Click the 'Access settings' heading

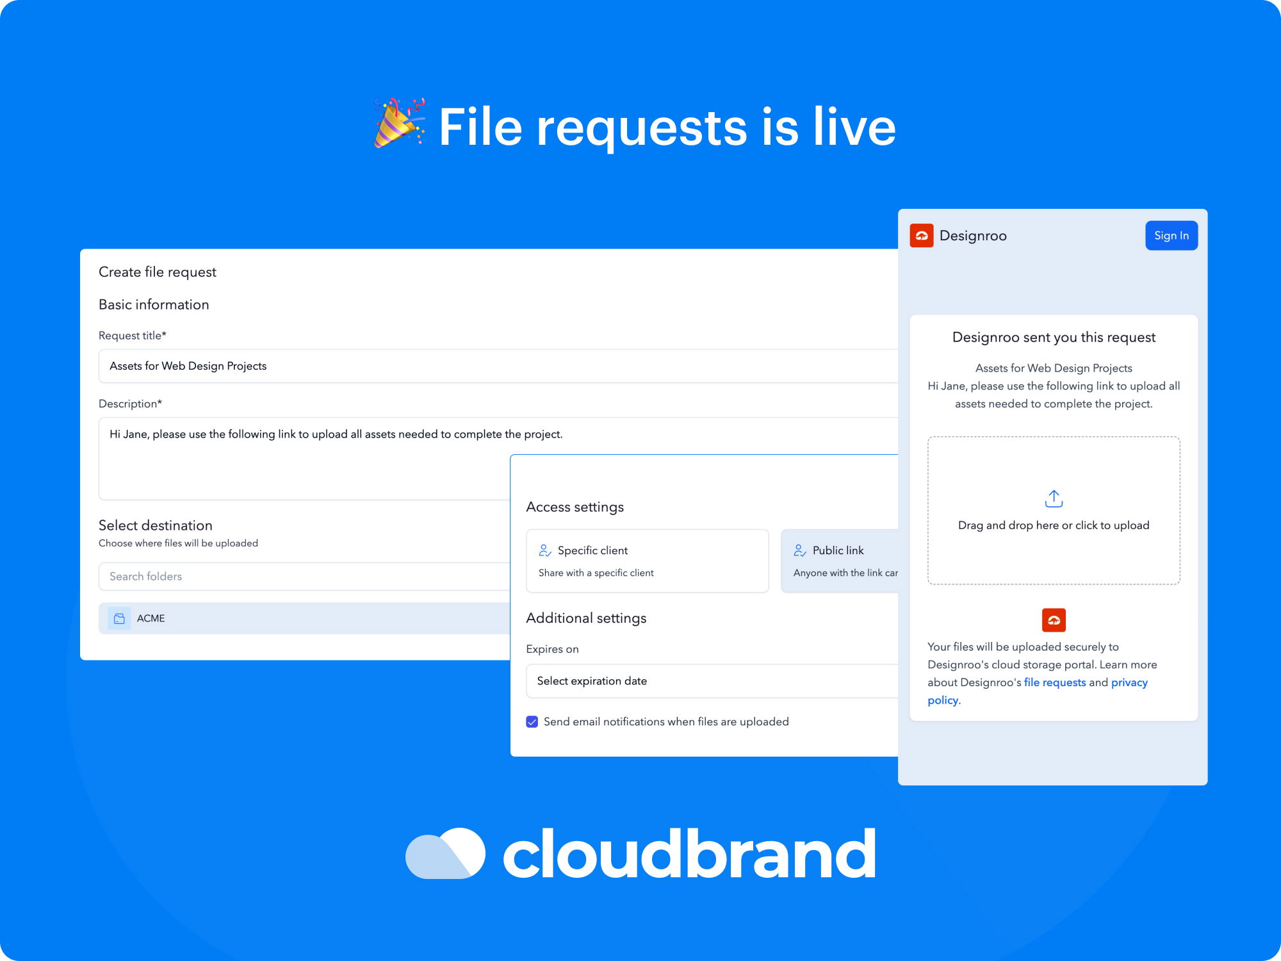pyautogui.click(x=575, y=507)
